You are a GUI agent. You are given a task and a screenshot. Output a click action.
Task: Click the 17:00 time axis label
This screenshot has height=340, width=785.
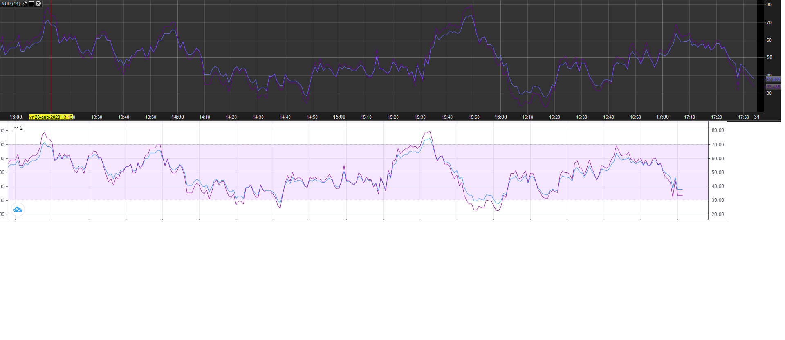coord(662,117)
